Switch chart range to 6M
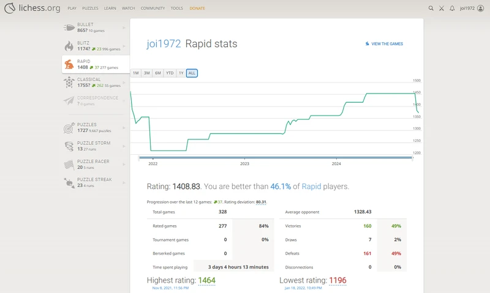This screenshot has width=490, height=293. tap(158, 73)
